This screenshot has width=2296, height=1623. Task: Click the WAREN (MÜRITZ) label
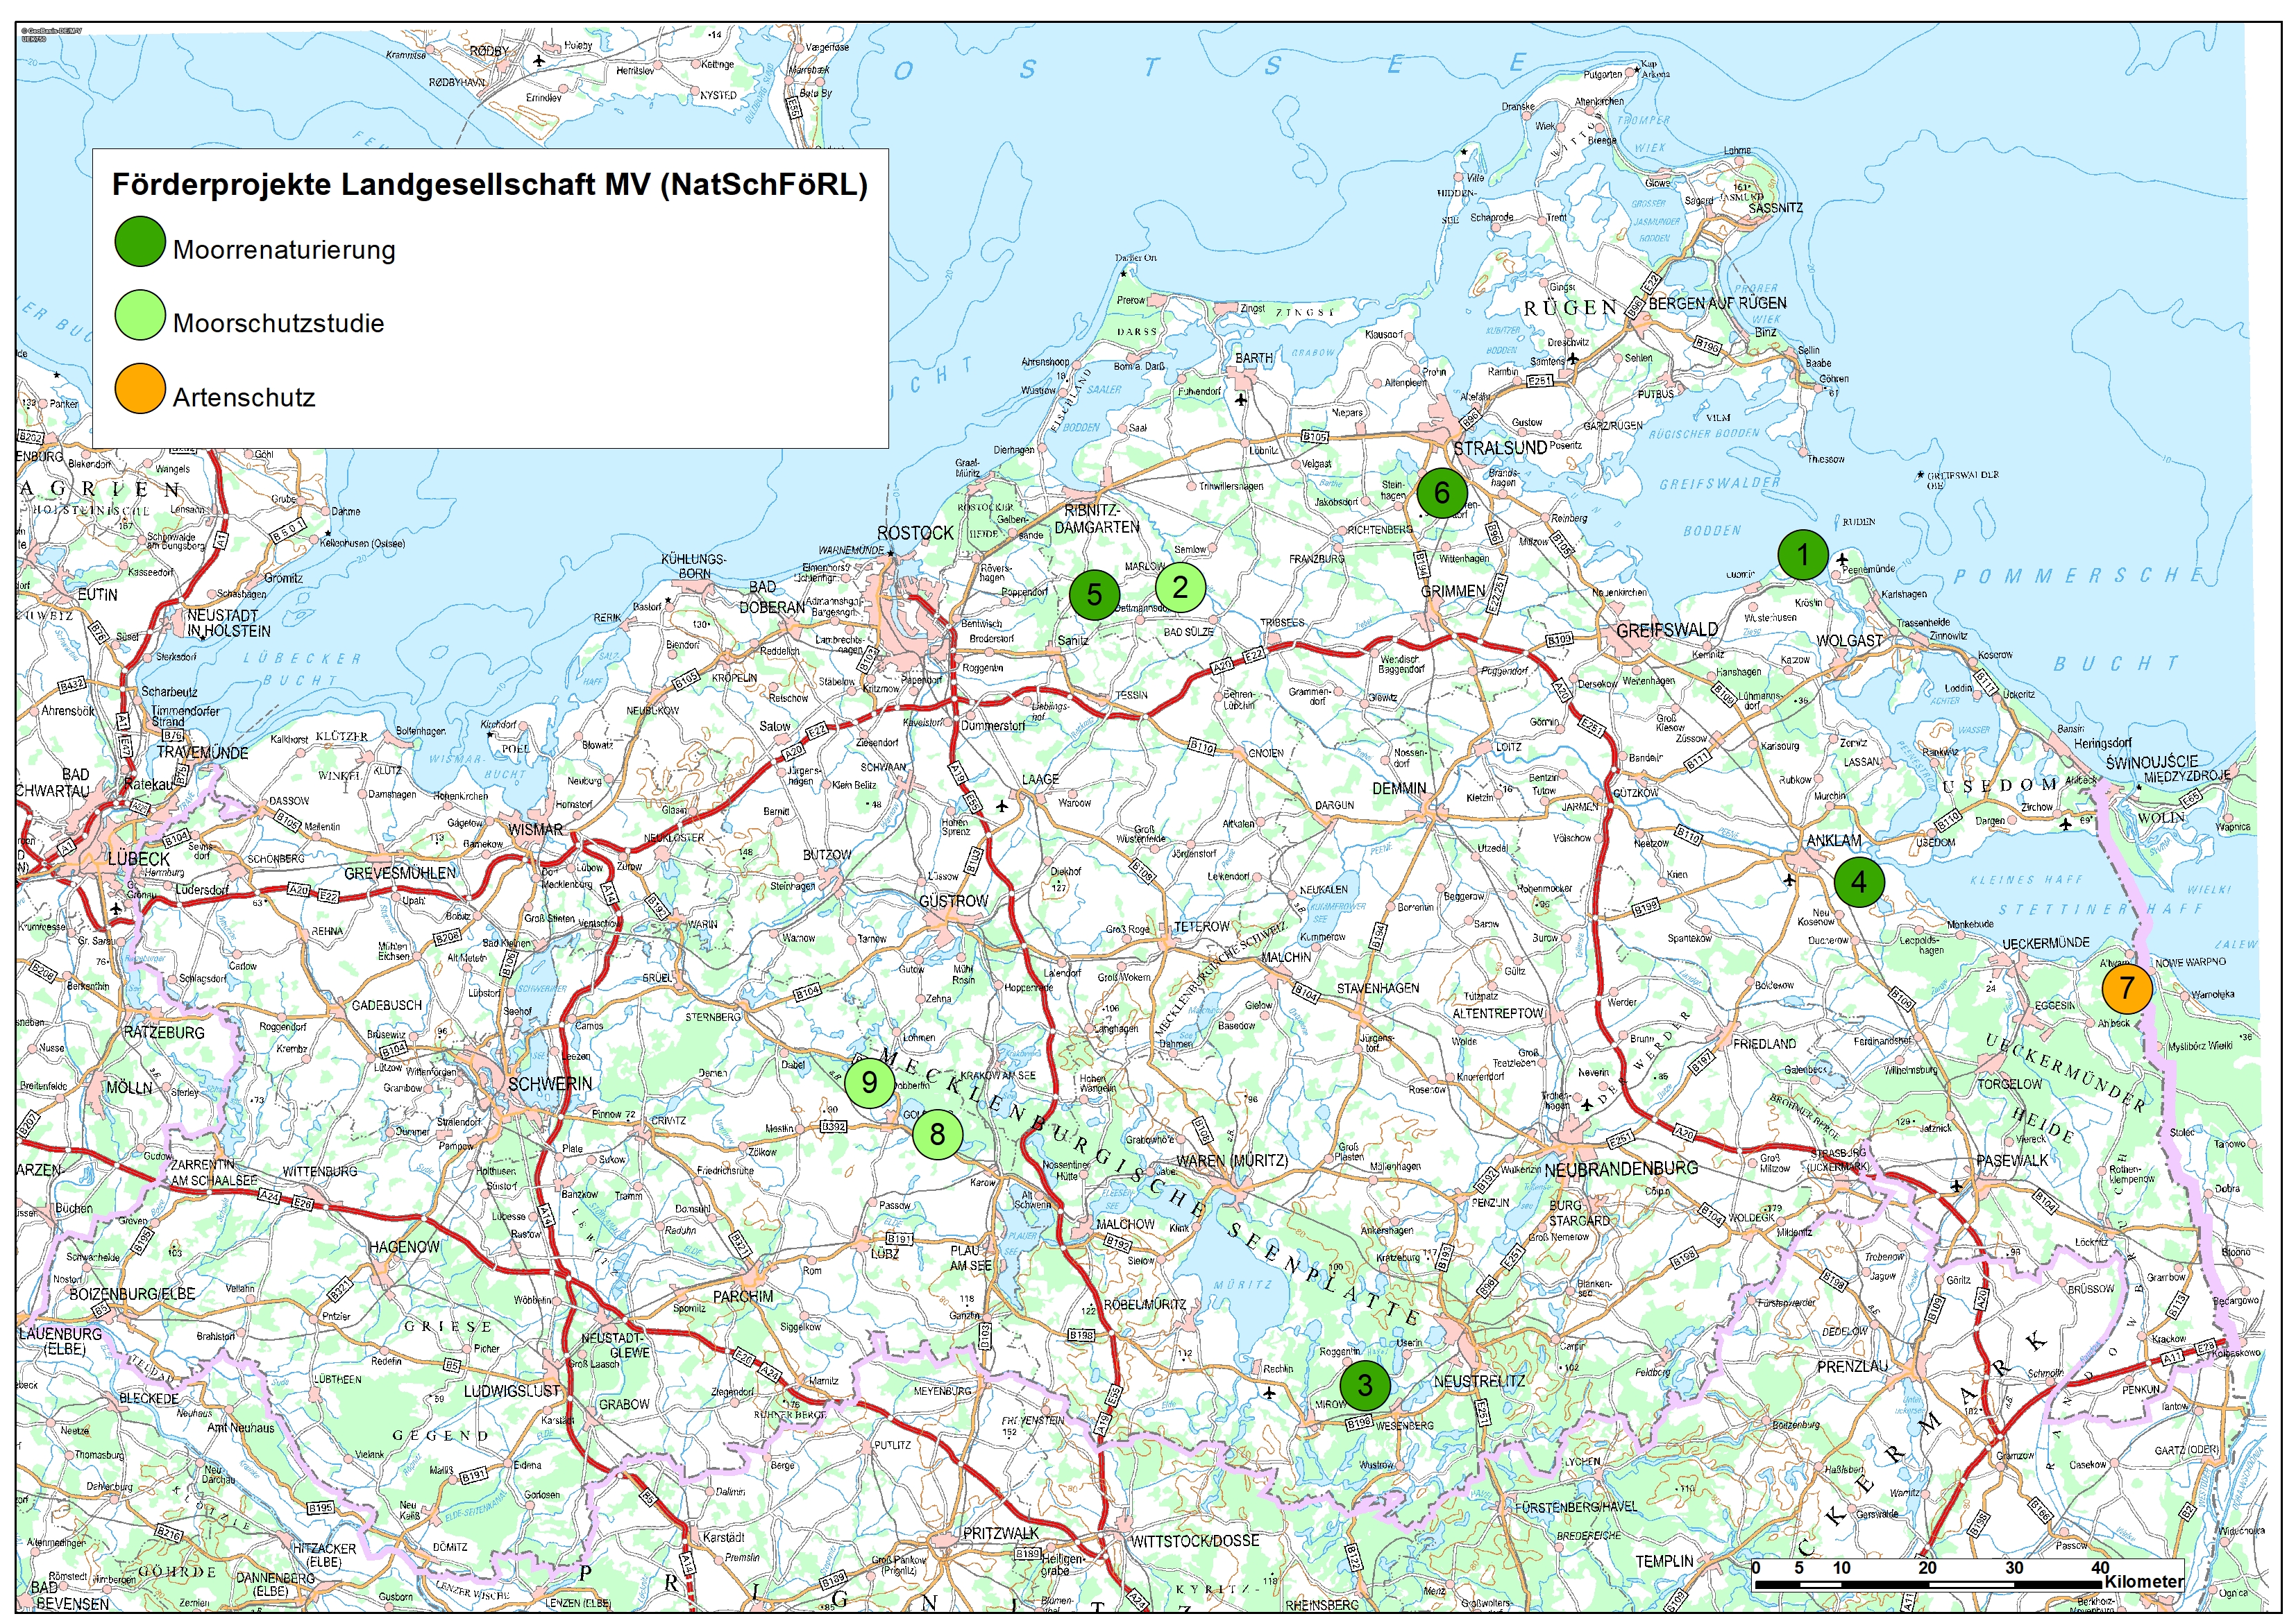(1232, 1161)
